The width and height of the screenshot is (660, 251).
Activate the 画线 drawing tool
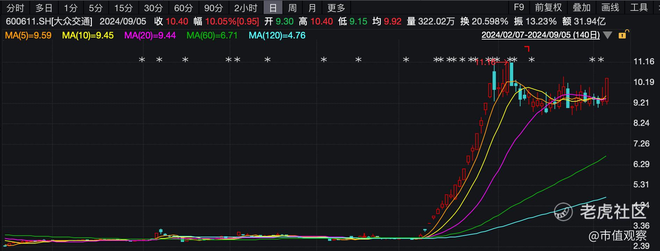610,7
